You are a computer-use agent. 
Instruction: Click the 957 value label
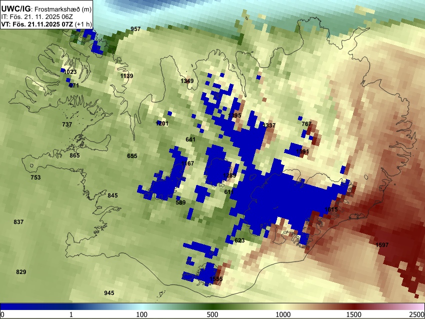point(135,28)
